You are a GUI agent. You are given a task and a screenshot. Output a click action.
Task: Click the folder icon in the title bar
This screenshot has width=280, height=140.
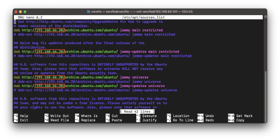89,12
